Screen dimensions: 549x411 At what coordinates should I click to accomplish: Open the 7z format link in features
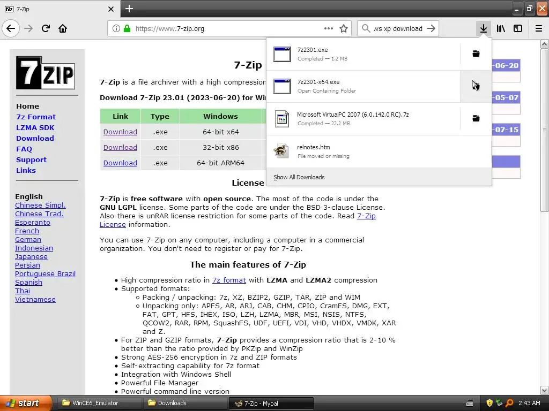point(229,280)
